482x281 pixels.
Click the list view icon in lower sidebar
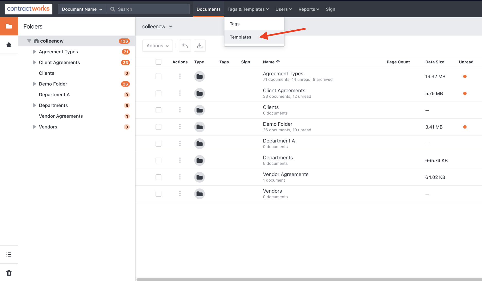(9, 254)
